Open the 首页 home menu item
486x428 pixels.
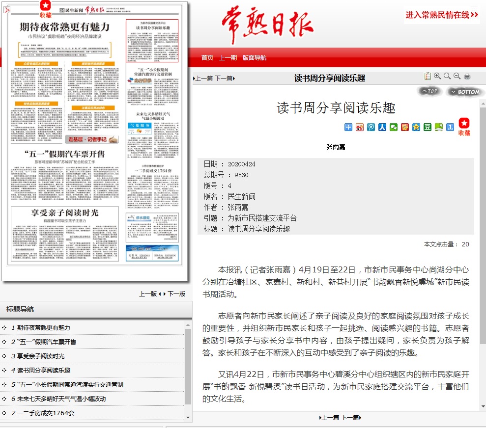click(207, 58)
